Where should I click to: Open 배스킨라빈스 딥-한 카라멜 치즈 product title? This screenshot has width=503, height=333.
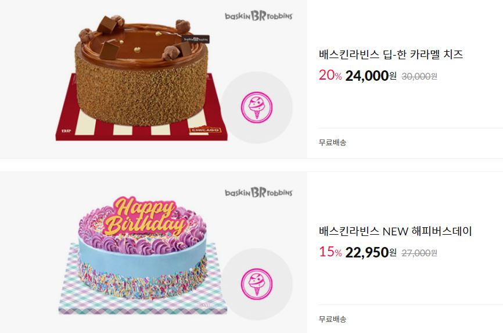391,54
